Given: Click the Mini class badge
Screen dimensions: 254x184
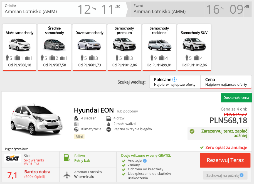Looking at the screenshot, I should coord(79,136).
